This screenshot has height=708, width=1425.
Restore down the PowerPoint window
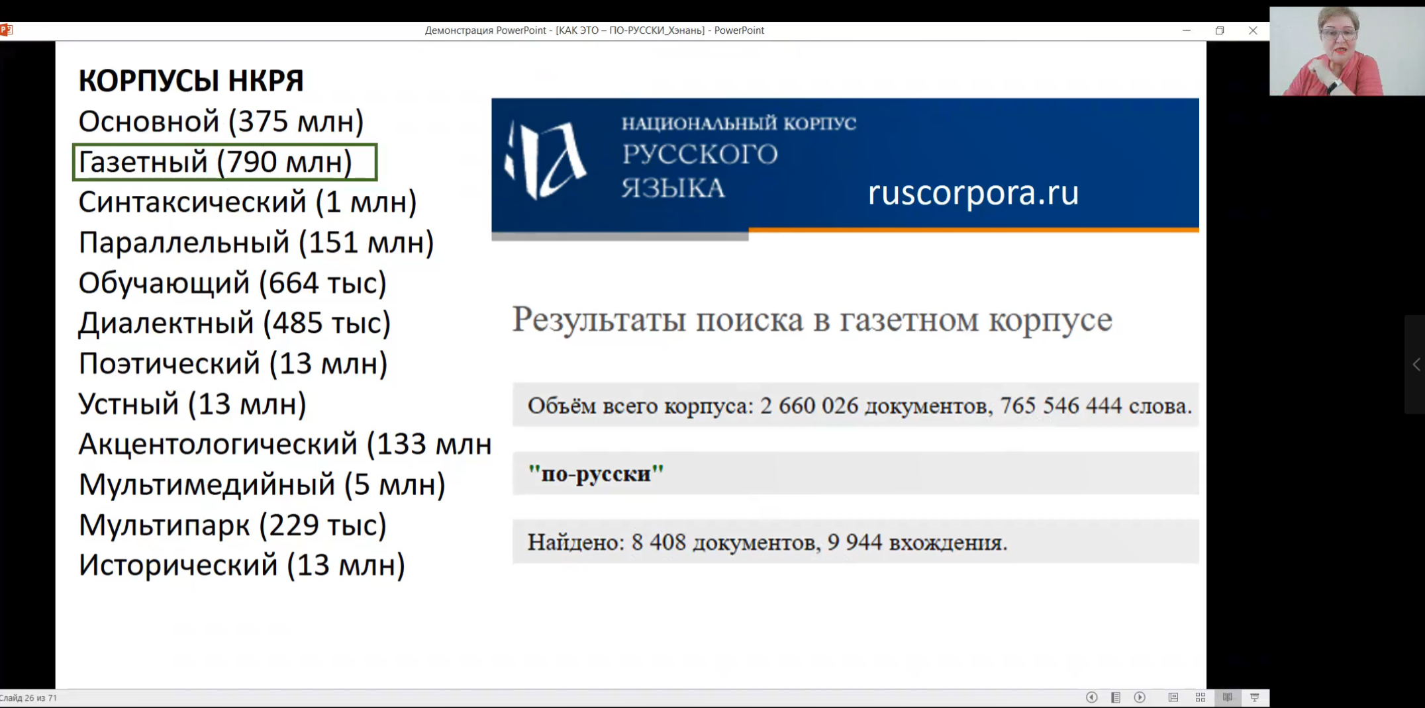click(1220, 30)
